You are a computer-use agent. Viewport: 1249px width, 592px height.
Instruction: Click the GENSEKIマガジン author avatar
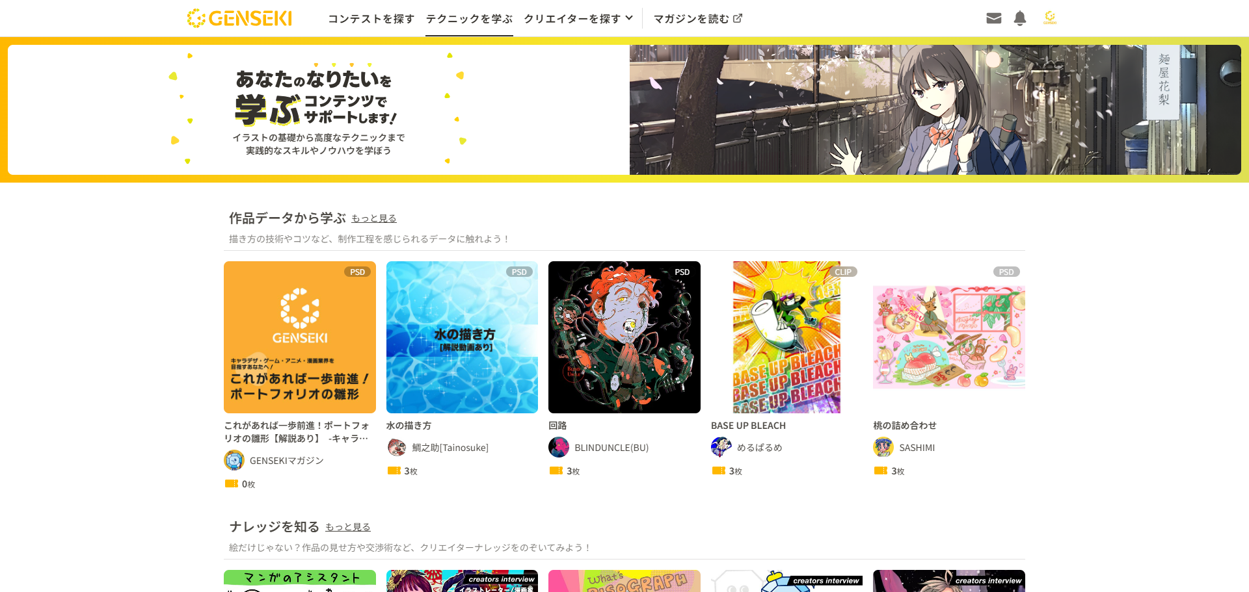234,460
